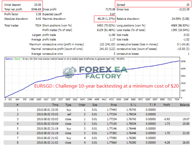Click the 'Total net profit' label
The width and height of the screenshot is (194, 146).
tap(13, 9)
